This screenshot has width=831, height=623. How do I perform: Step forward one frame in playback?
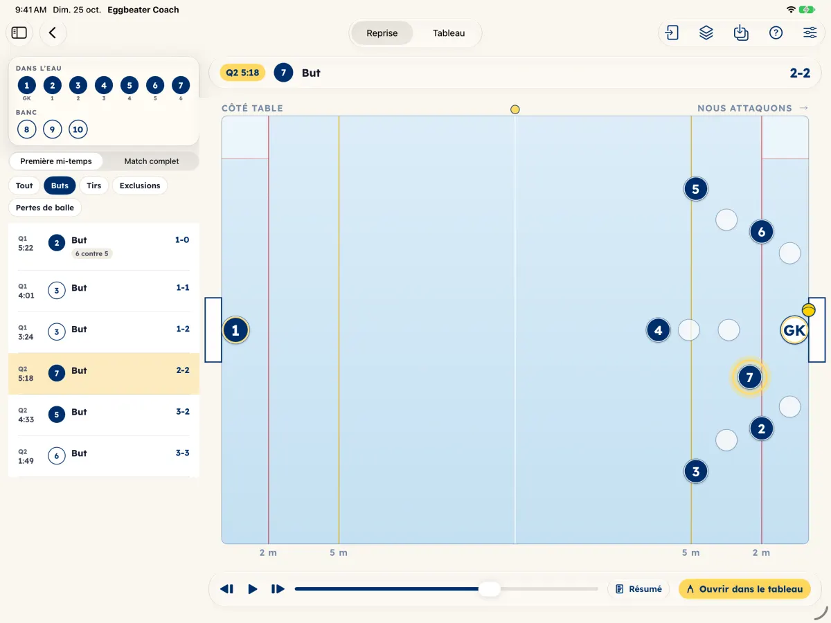[278, 589]
